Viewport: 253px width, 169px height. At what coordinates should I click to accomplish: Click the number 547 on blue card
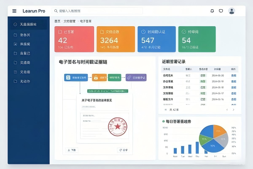tap(148, 41)
